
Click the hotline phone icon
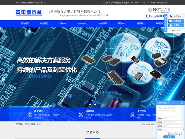(150, 10)
